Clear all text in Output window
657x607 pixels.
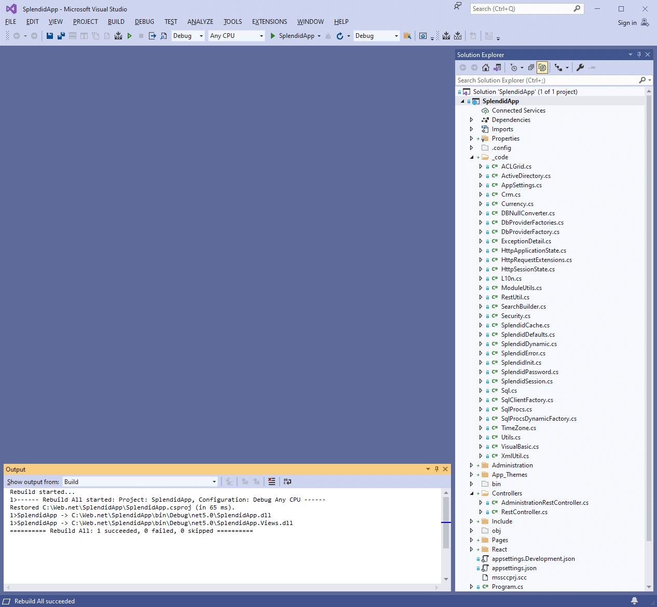271,481
